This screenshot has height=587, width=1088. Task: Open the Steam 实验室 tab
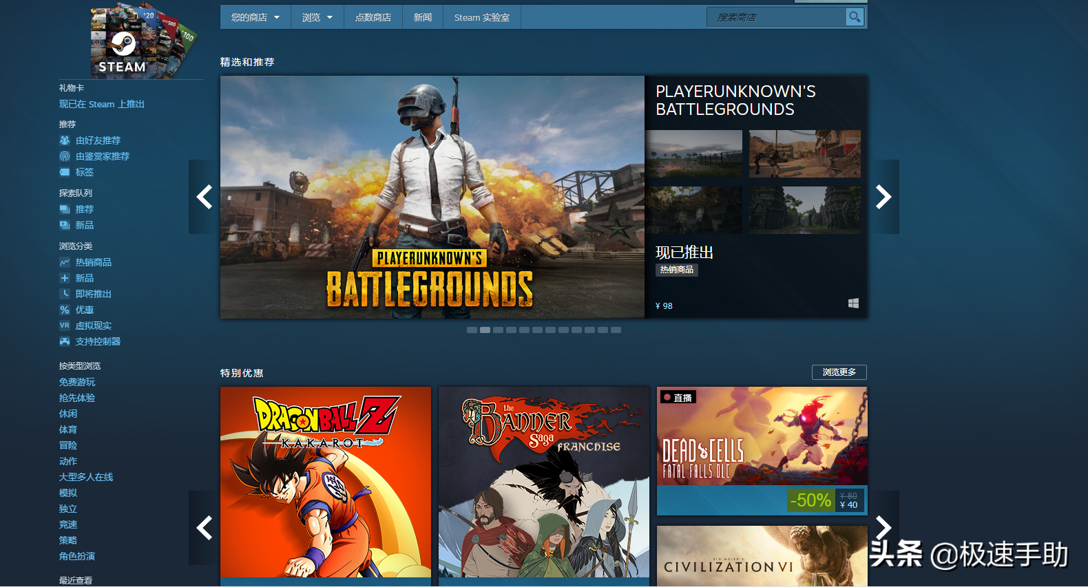tap(482, 17)
